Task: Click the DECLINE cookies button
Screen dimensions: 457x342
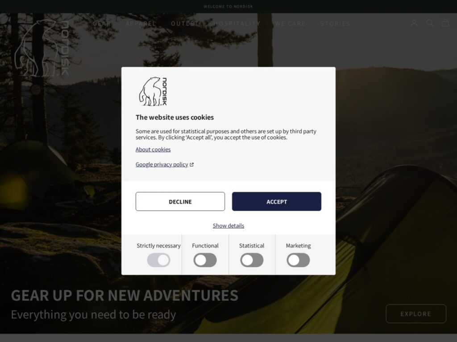Action: coord(180,202)
